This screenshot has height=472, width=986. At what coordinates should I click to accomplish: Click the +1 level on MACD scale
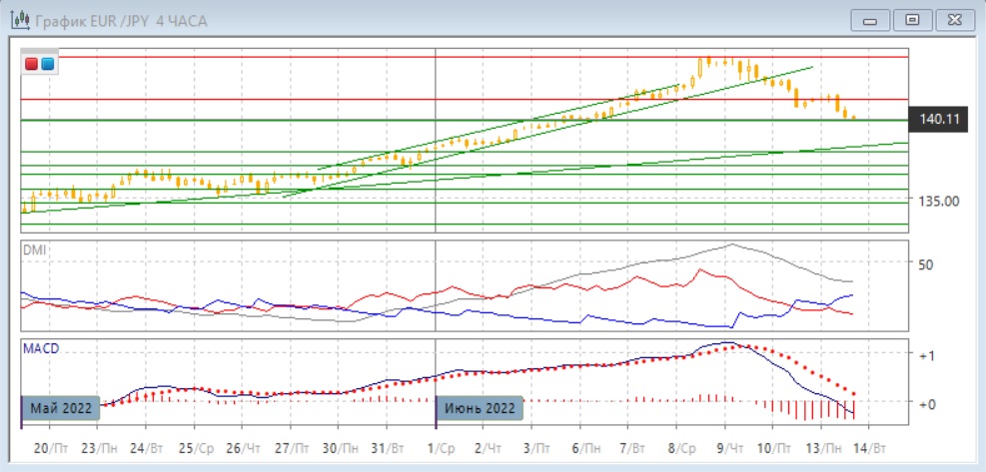[x=926, y=355]
